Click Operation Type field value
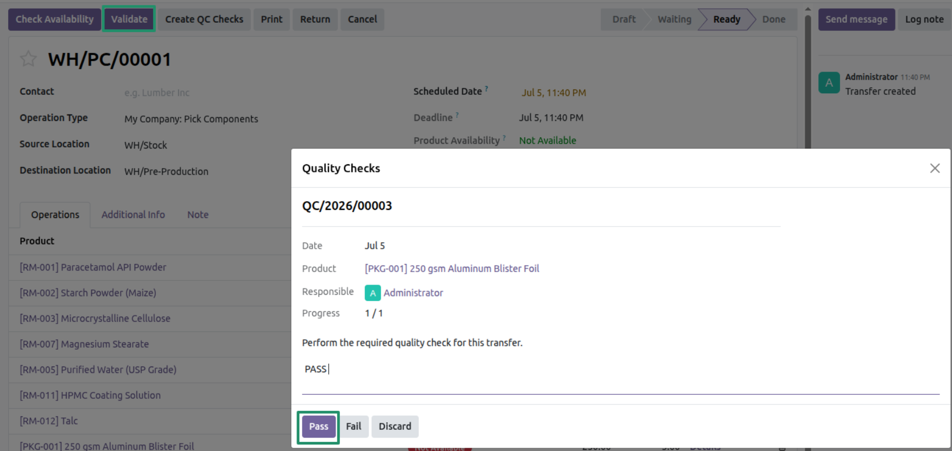Screen dimensions: 952x451 pos(191,119)
